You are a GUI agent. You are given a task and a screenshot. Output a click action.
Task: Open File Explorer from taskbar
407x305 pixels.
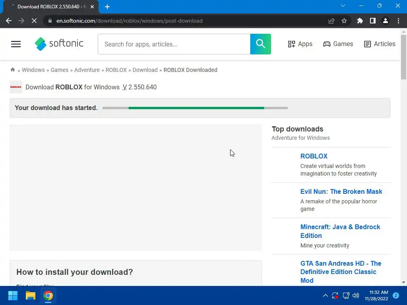point(30,295)
